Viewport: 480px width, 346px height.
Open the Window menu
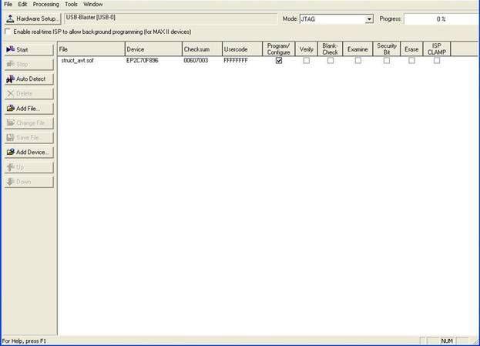pos(93,4)
